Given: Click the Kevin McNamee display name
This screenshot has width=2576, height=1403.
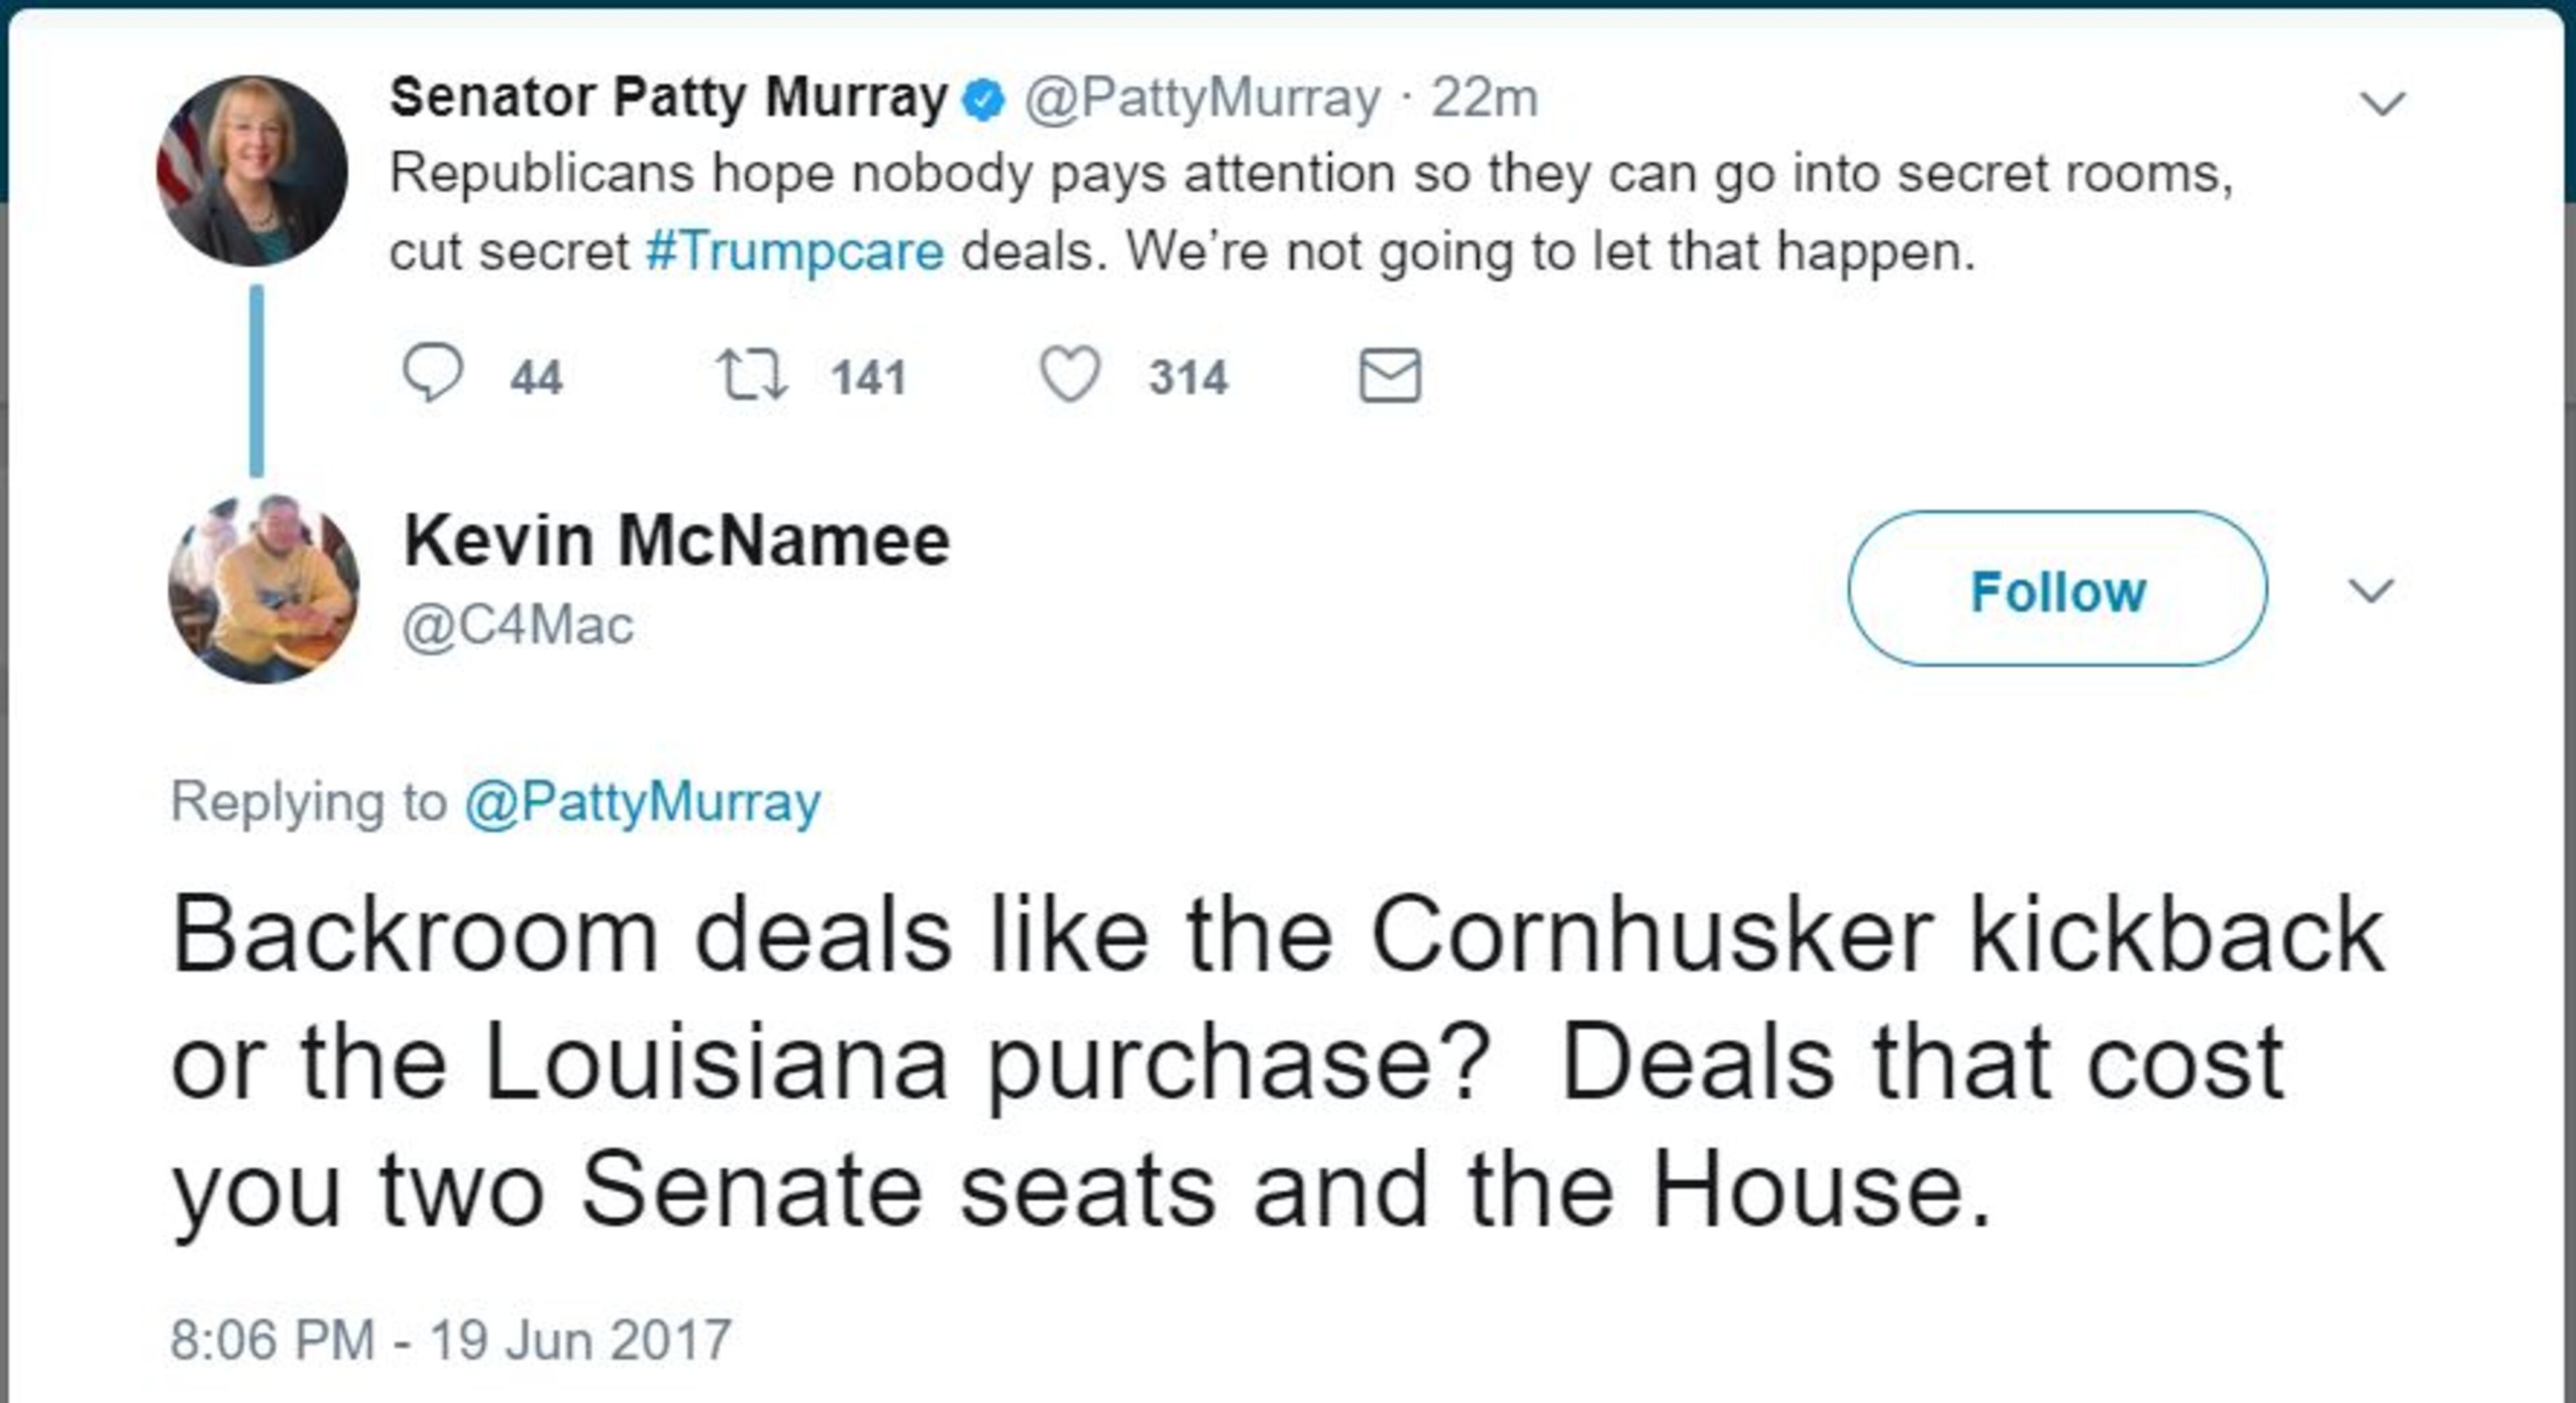Looking at the screenshot, I should click(x=676, y=541).
